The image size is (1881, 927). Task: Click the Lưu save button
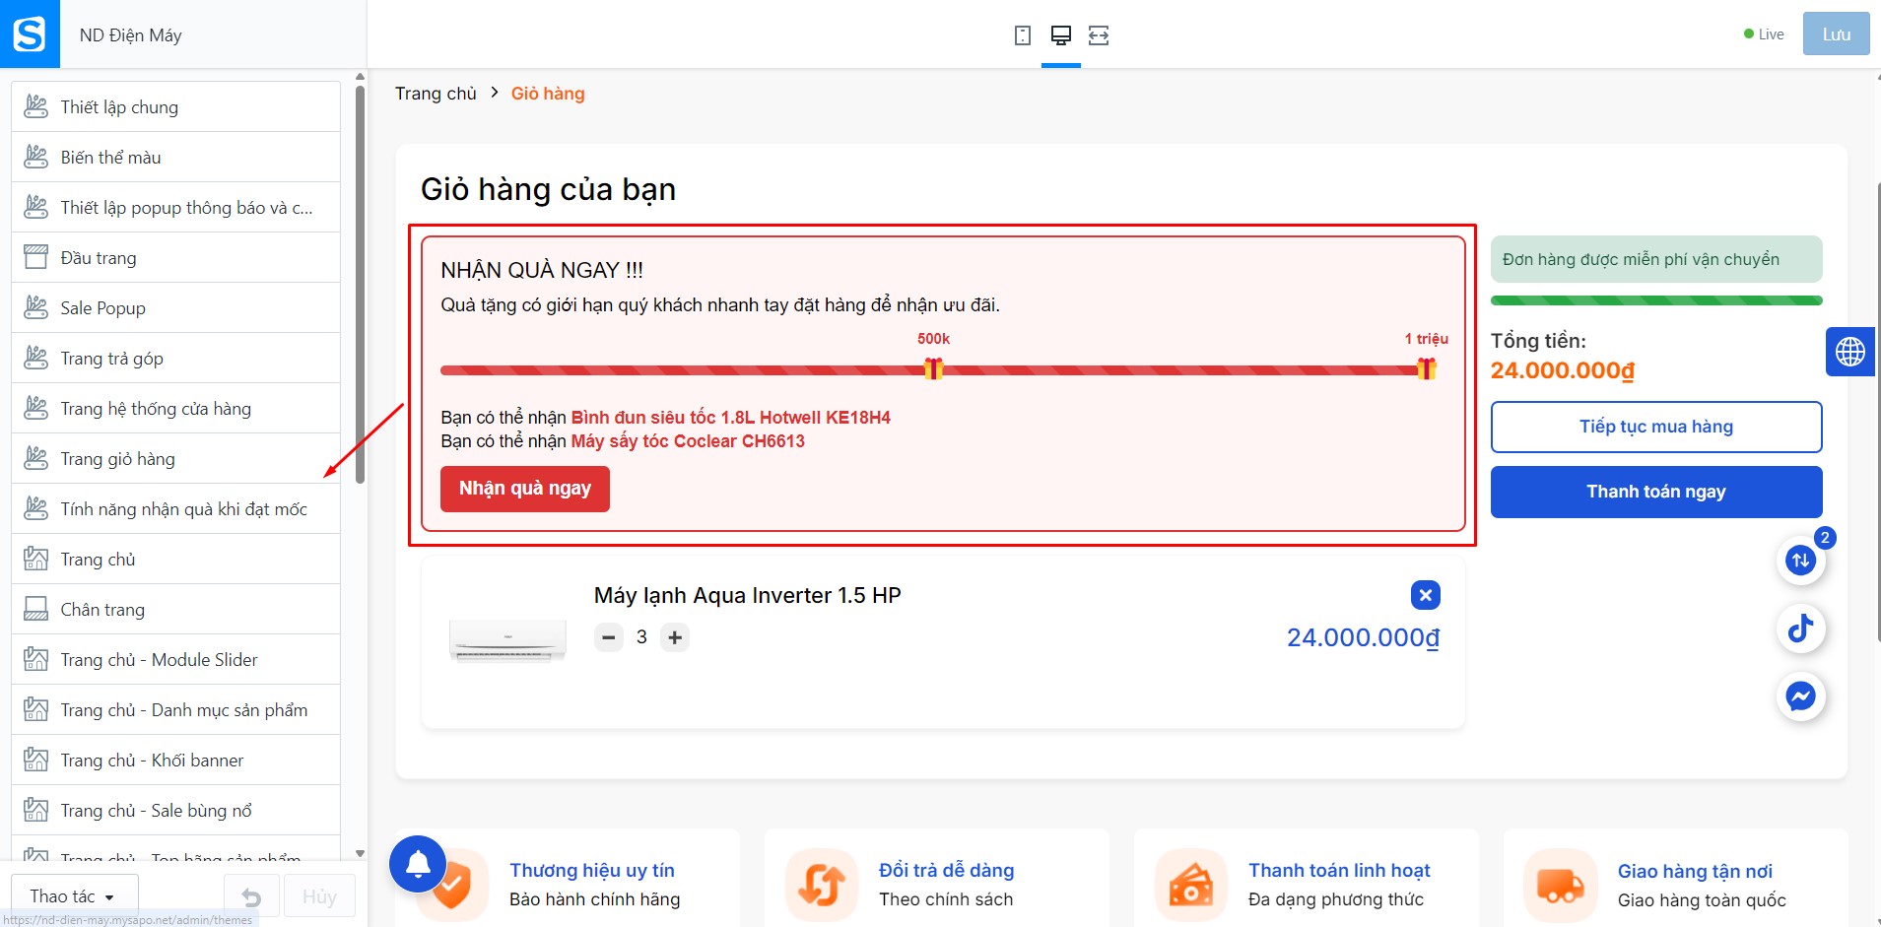1836,34
